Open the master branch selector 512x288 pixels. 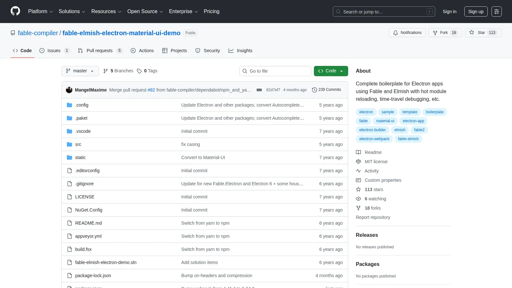pos(80,71)
